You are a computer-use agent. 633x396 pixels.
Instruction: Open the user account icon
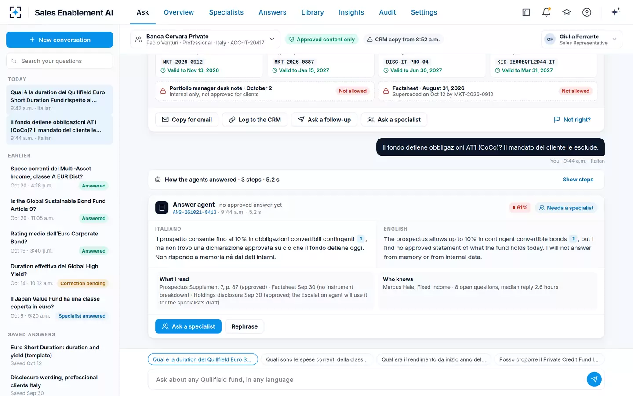tap(587, 12)
